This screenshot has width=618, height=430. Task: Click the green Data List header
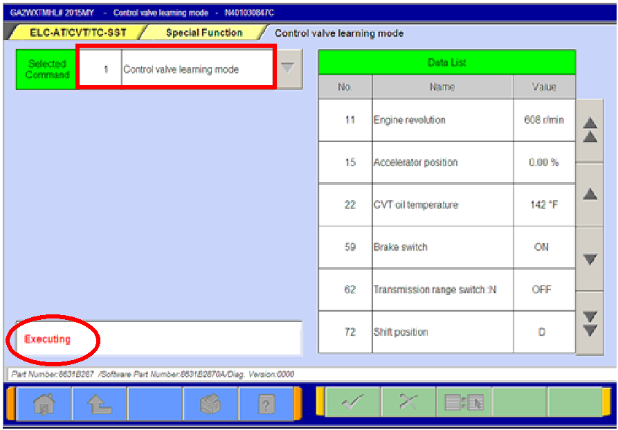pos(446,62)
